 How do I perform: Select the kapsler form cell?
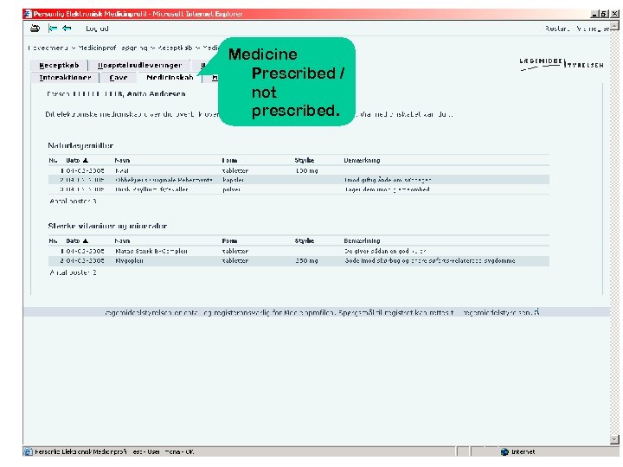click(234, 180)
